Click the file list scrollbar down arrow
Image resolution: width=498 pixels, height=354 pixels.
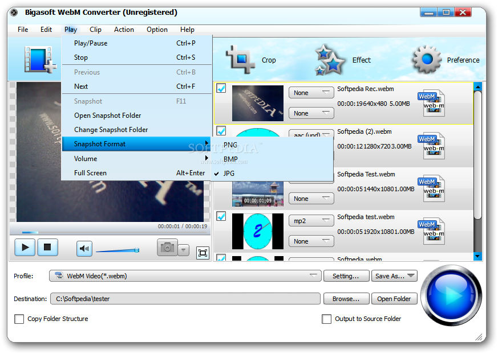point(477,256)
